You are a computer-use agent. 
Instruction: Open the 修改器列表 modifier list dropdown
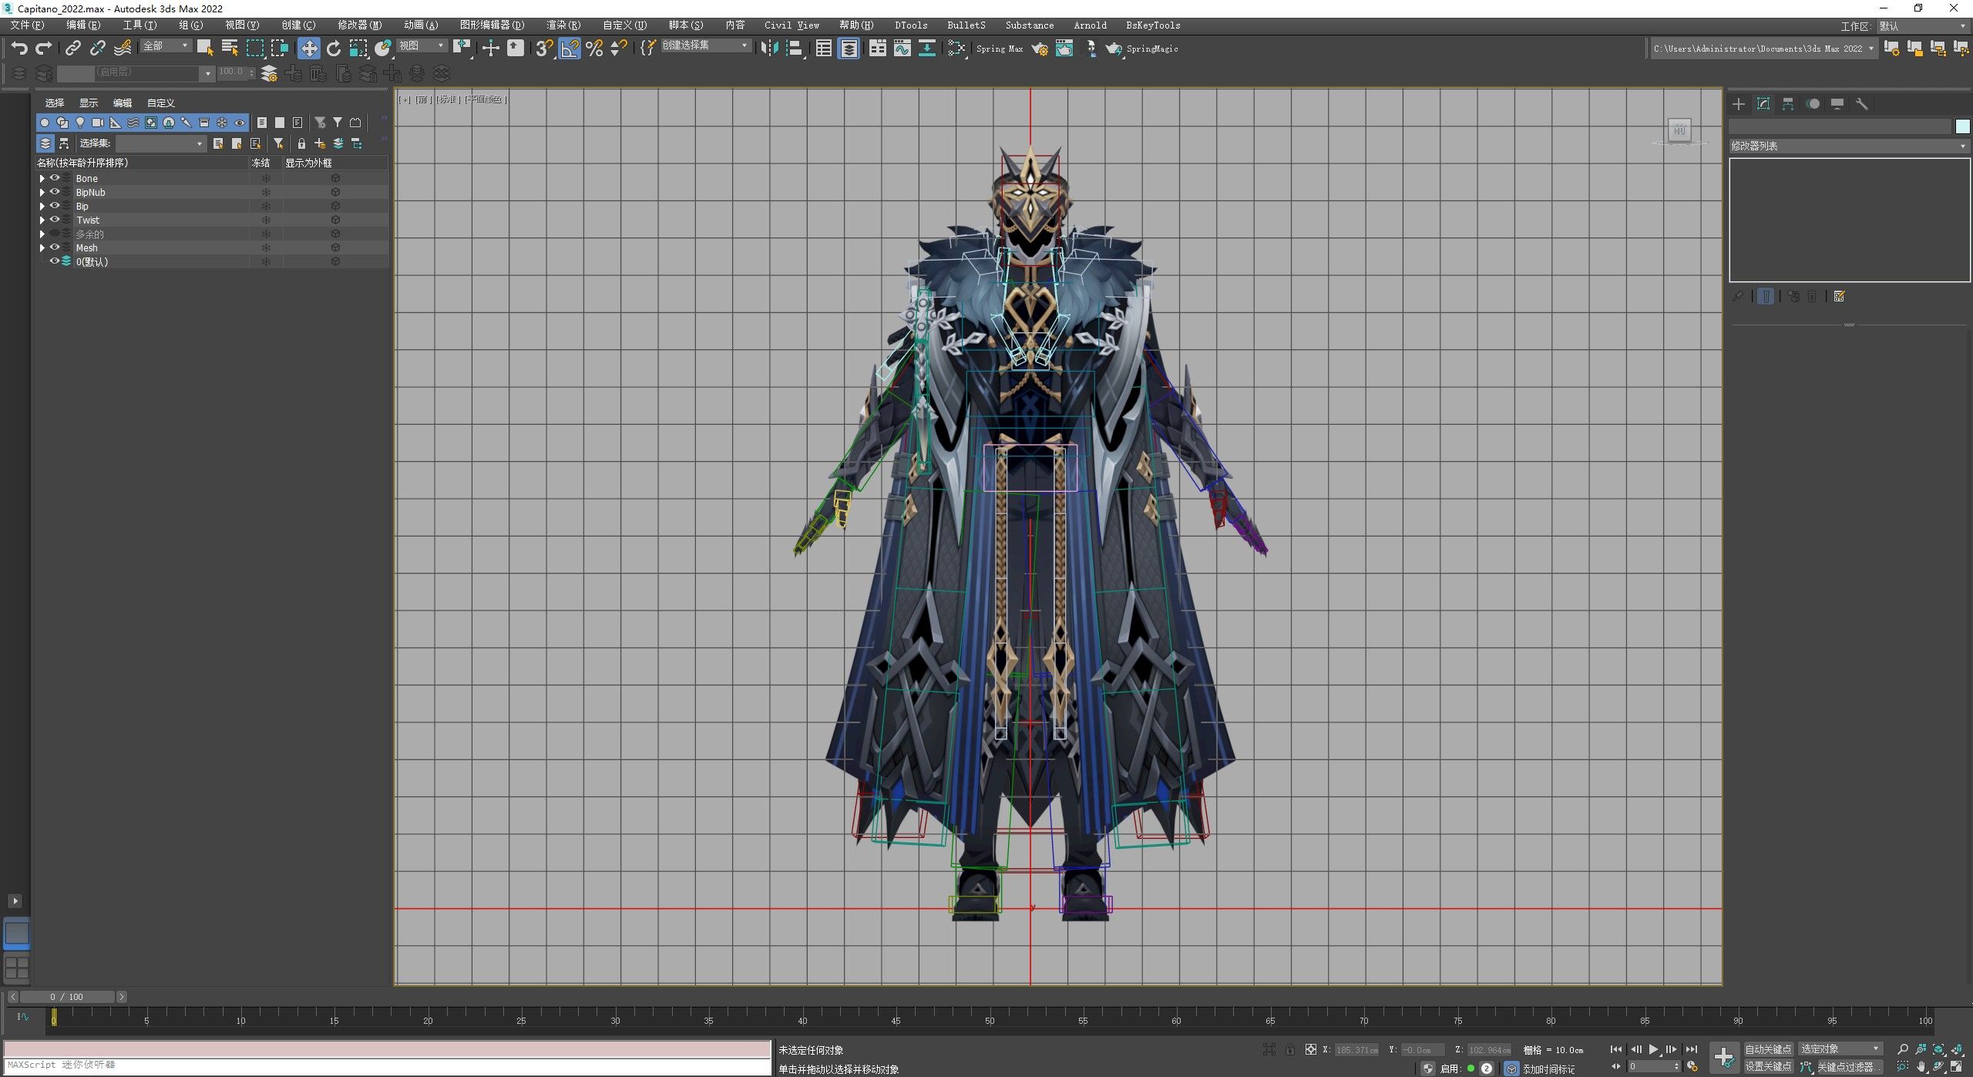1849,146
